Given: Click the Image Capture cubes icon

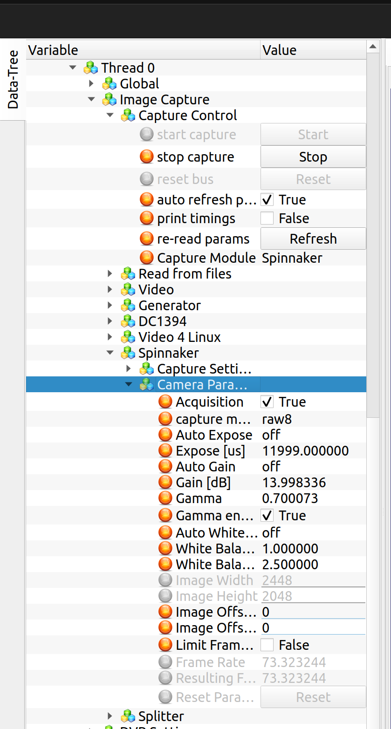Looking at the screenshot, I should pyautogui.click(x=109, y=100).
